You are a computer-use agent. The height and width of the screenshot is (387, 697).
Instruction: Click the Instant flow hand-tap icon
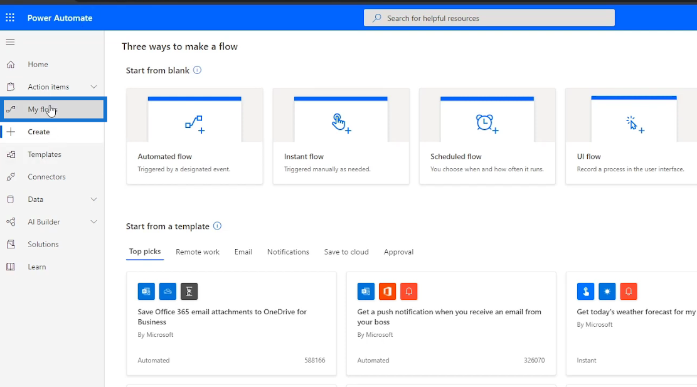(341, 123)
